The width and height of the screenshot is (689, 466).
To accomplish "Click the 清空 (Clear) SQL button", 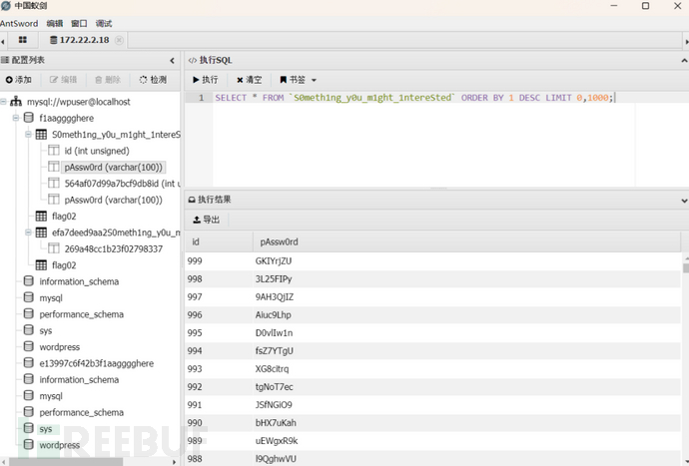I will pos(250,80).
